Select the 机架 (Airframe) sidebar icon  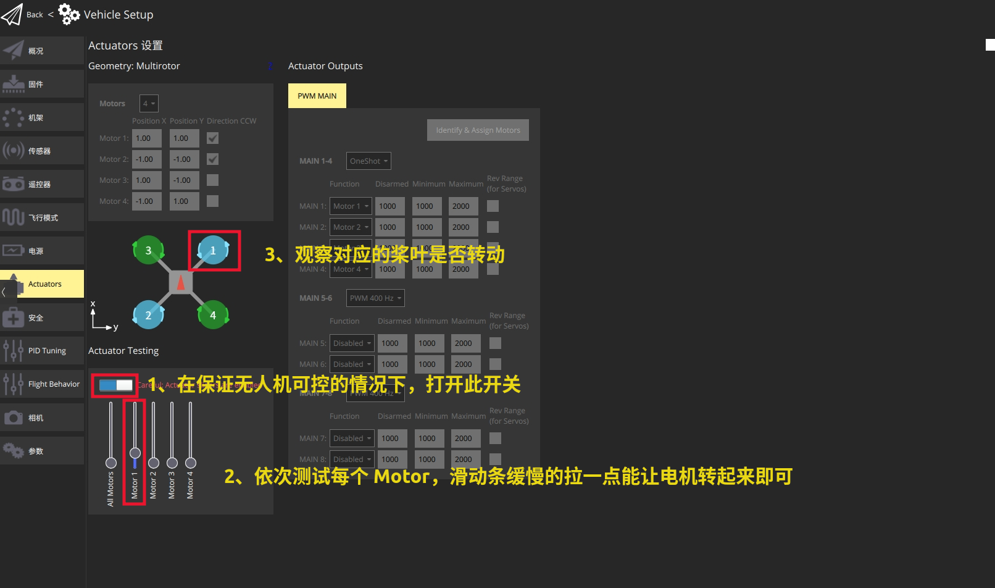42,117
